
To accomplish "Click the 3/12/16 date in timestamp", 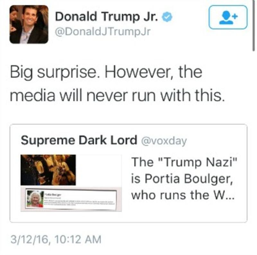I will [x=29, y=240].
